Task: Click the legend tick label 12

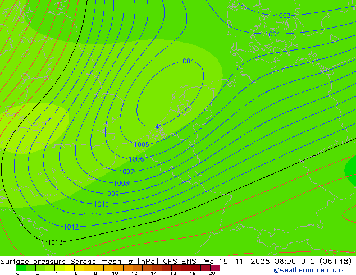Action: coord(134,273)
